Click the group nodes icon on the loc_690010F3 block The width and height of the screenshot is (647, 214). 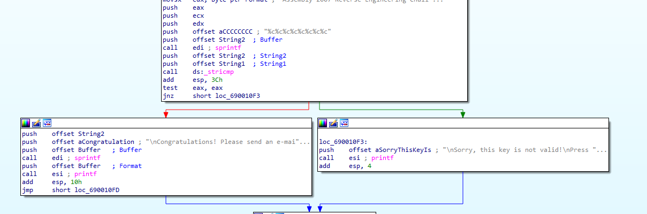pos(344,123)
